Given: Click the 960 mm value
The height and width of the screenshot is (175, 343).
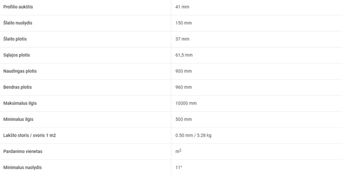Looking at the screenshot, I should pos(184,87).
